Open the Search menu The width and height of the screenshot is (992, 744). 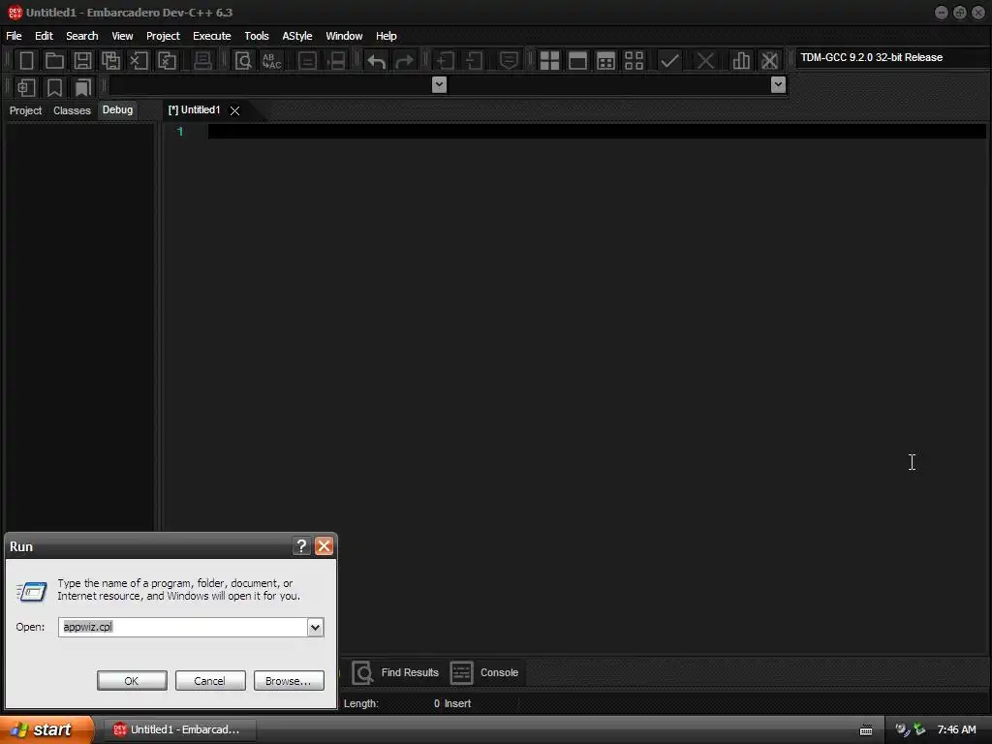(82, 36)
